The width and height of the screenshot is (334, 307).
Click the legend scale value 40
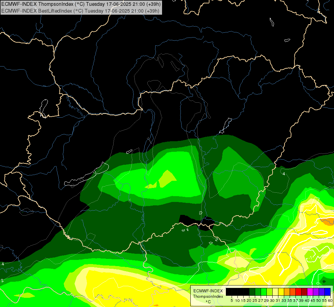click(307, 301)
